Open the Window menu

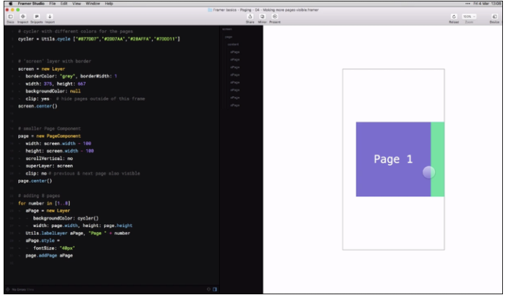(x=93, y=4)
